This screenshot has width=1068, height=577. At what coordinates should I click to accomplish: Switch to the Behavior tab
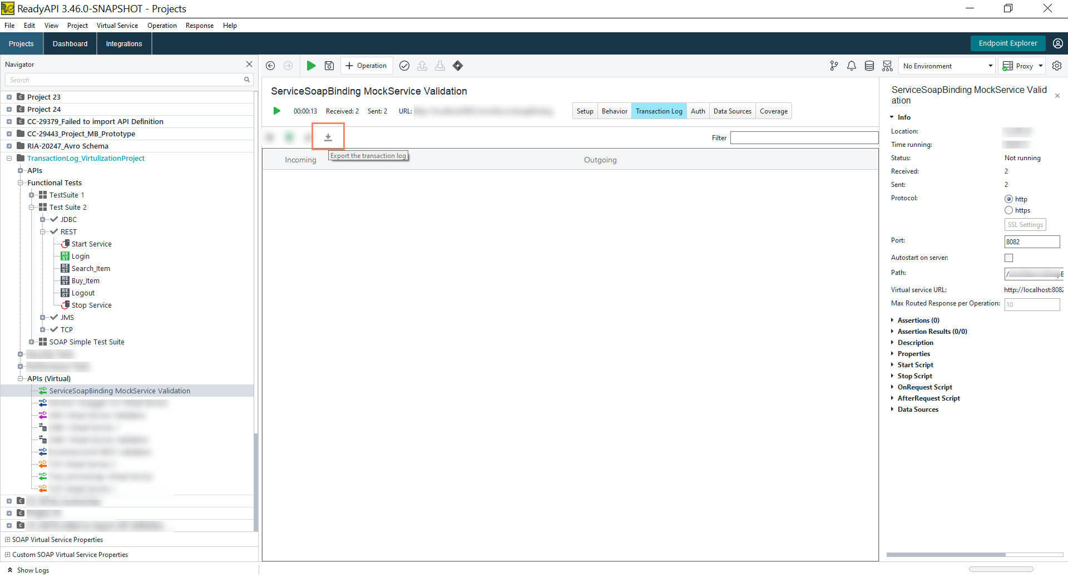[x=614, y=111]
